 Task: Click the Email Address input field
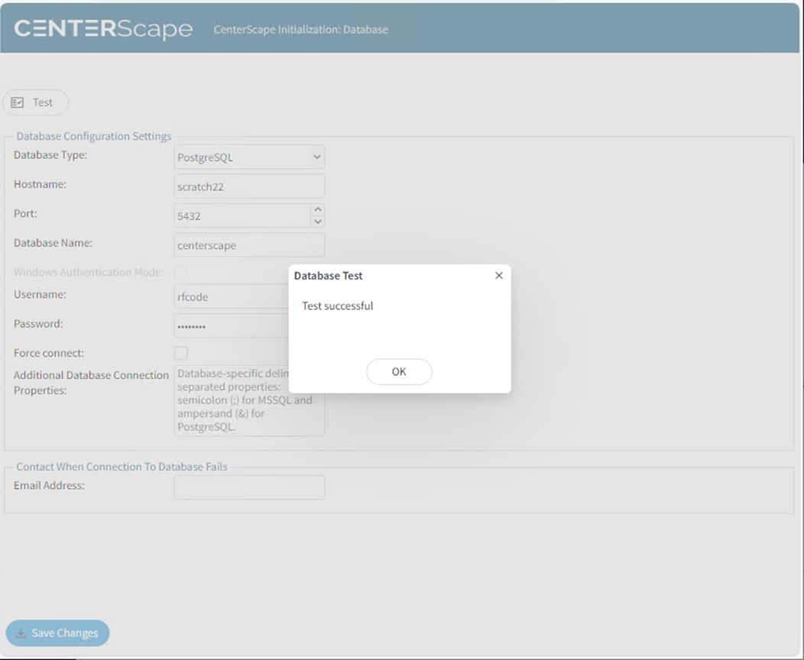[249, 487]
